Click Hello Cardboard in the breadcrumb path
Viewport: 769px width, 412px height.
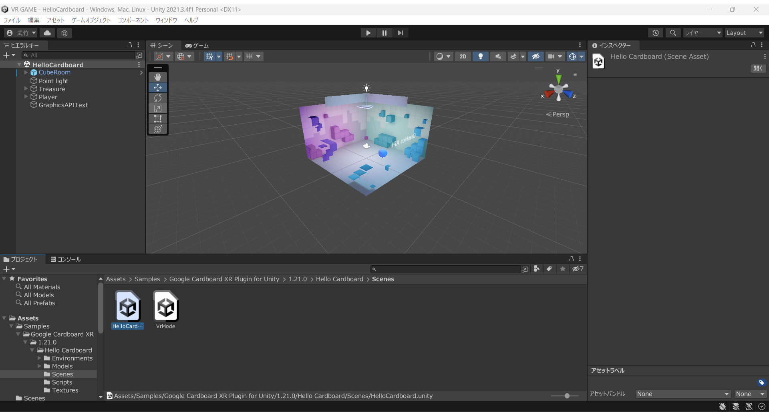coord(339,279)
